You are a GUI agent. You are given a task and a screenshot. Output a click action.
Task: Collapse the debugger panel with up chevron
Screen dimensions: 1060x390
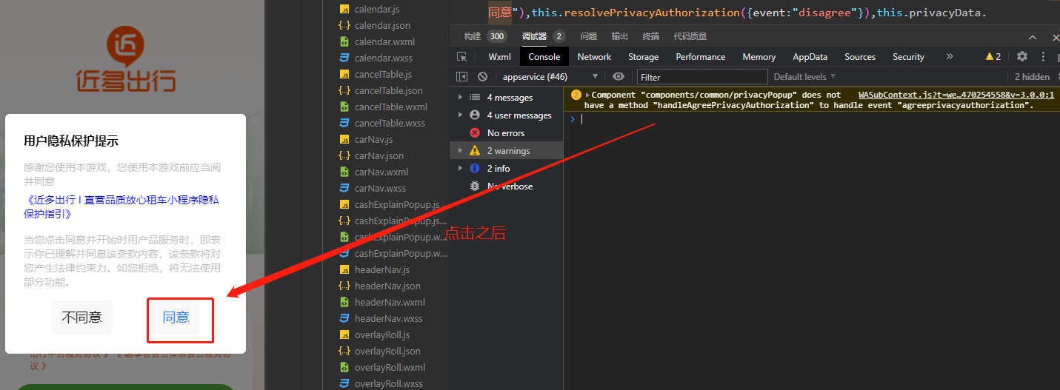(x=1033, y=37)
